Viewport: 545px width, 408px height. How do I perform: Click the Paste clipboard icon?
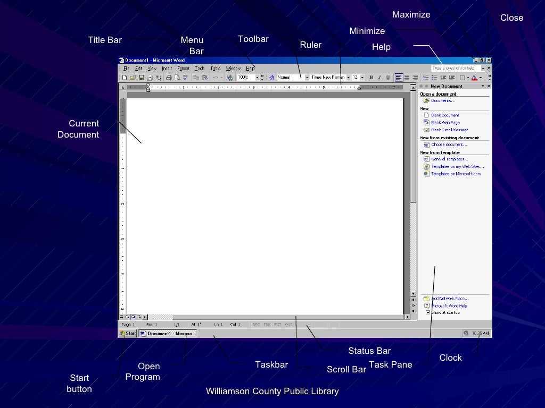point(205,78)
